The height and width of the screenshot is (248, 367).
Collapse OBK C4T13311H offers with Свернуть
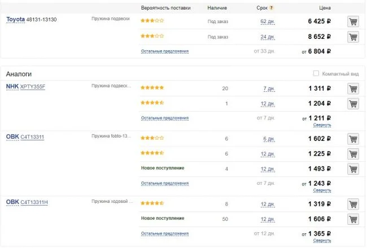[x=322, y=241]
